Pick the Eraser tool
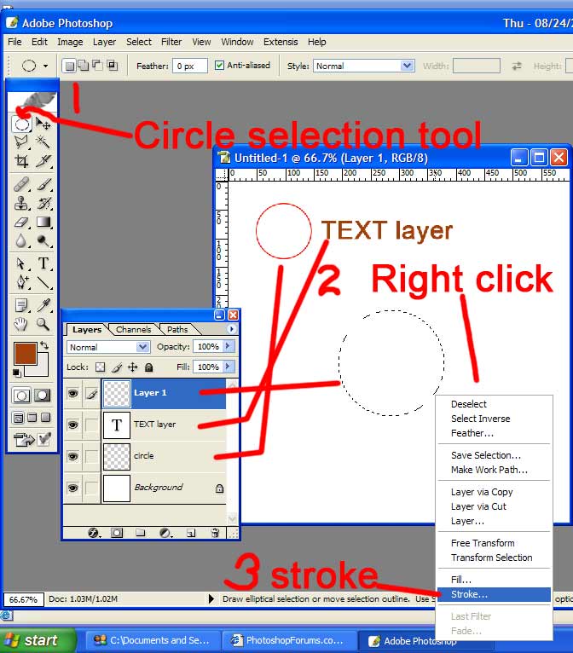This screenshot has width=573, height=653. (22, 222)
